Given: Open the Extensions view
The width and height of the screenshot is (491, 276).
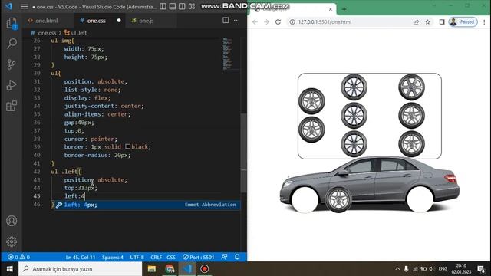Looking at the screenshot, I should tap(12, 106).
